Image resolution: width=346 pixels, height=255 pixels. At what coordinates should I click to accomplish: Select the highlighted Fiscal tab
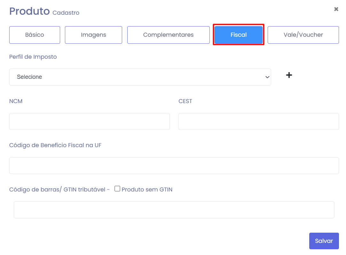click(x=239, y=35)
